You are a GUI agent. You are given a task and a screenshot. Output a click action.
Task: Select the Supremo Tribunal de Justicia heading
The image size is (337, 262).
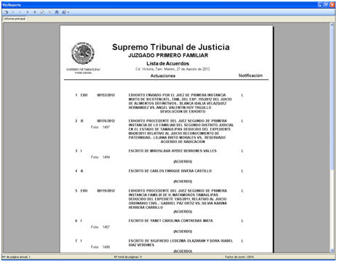click(x=171, y=47)
